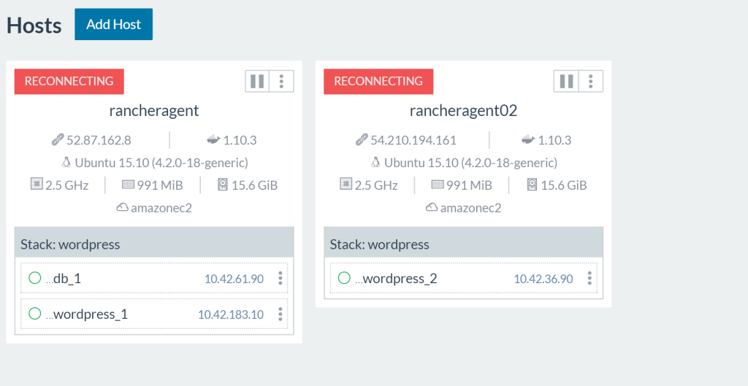Open rancheragent02 host actions menu
The width and height of the screenshot is (748, 386).
coord(591,81)
